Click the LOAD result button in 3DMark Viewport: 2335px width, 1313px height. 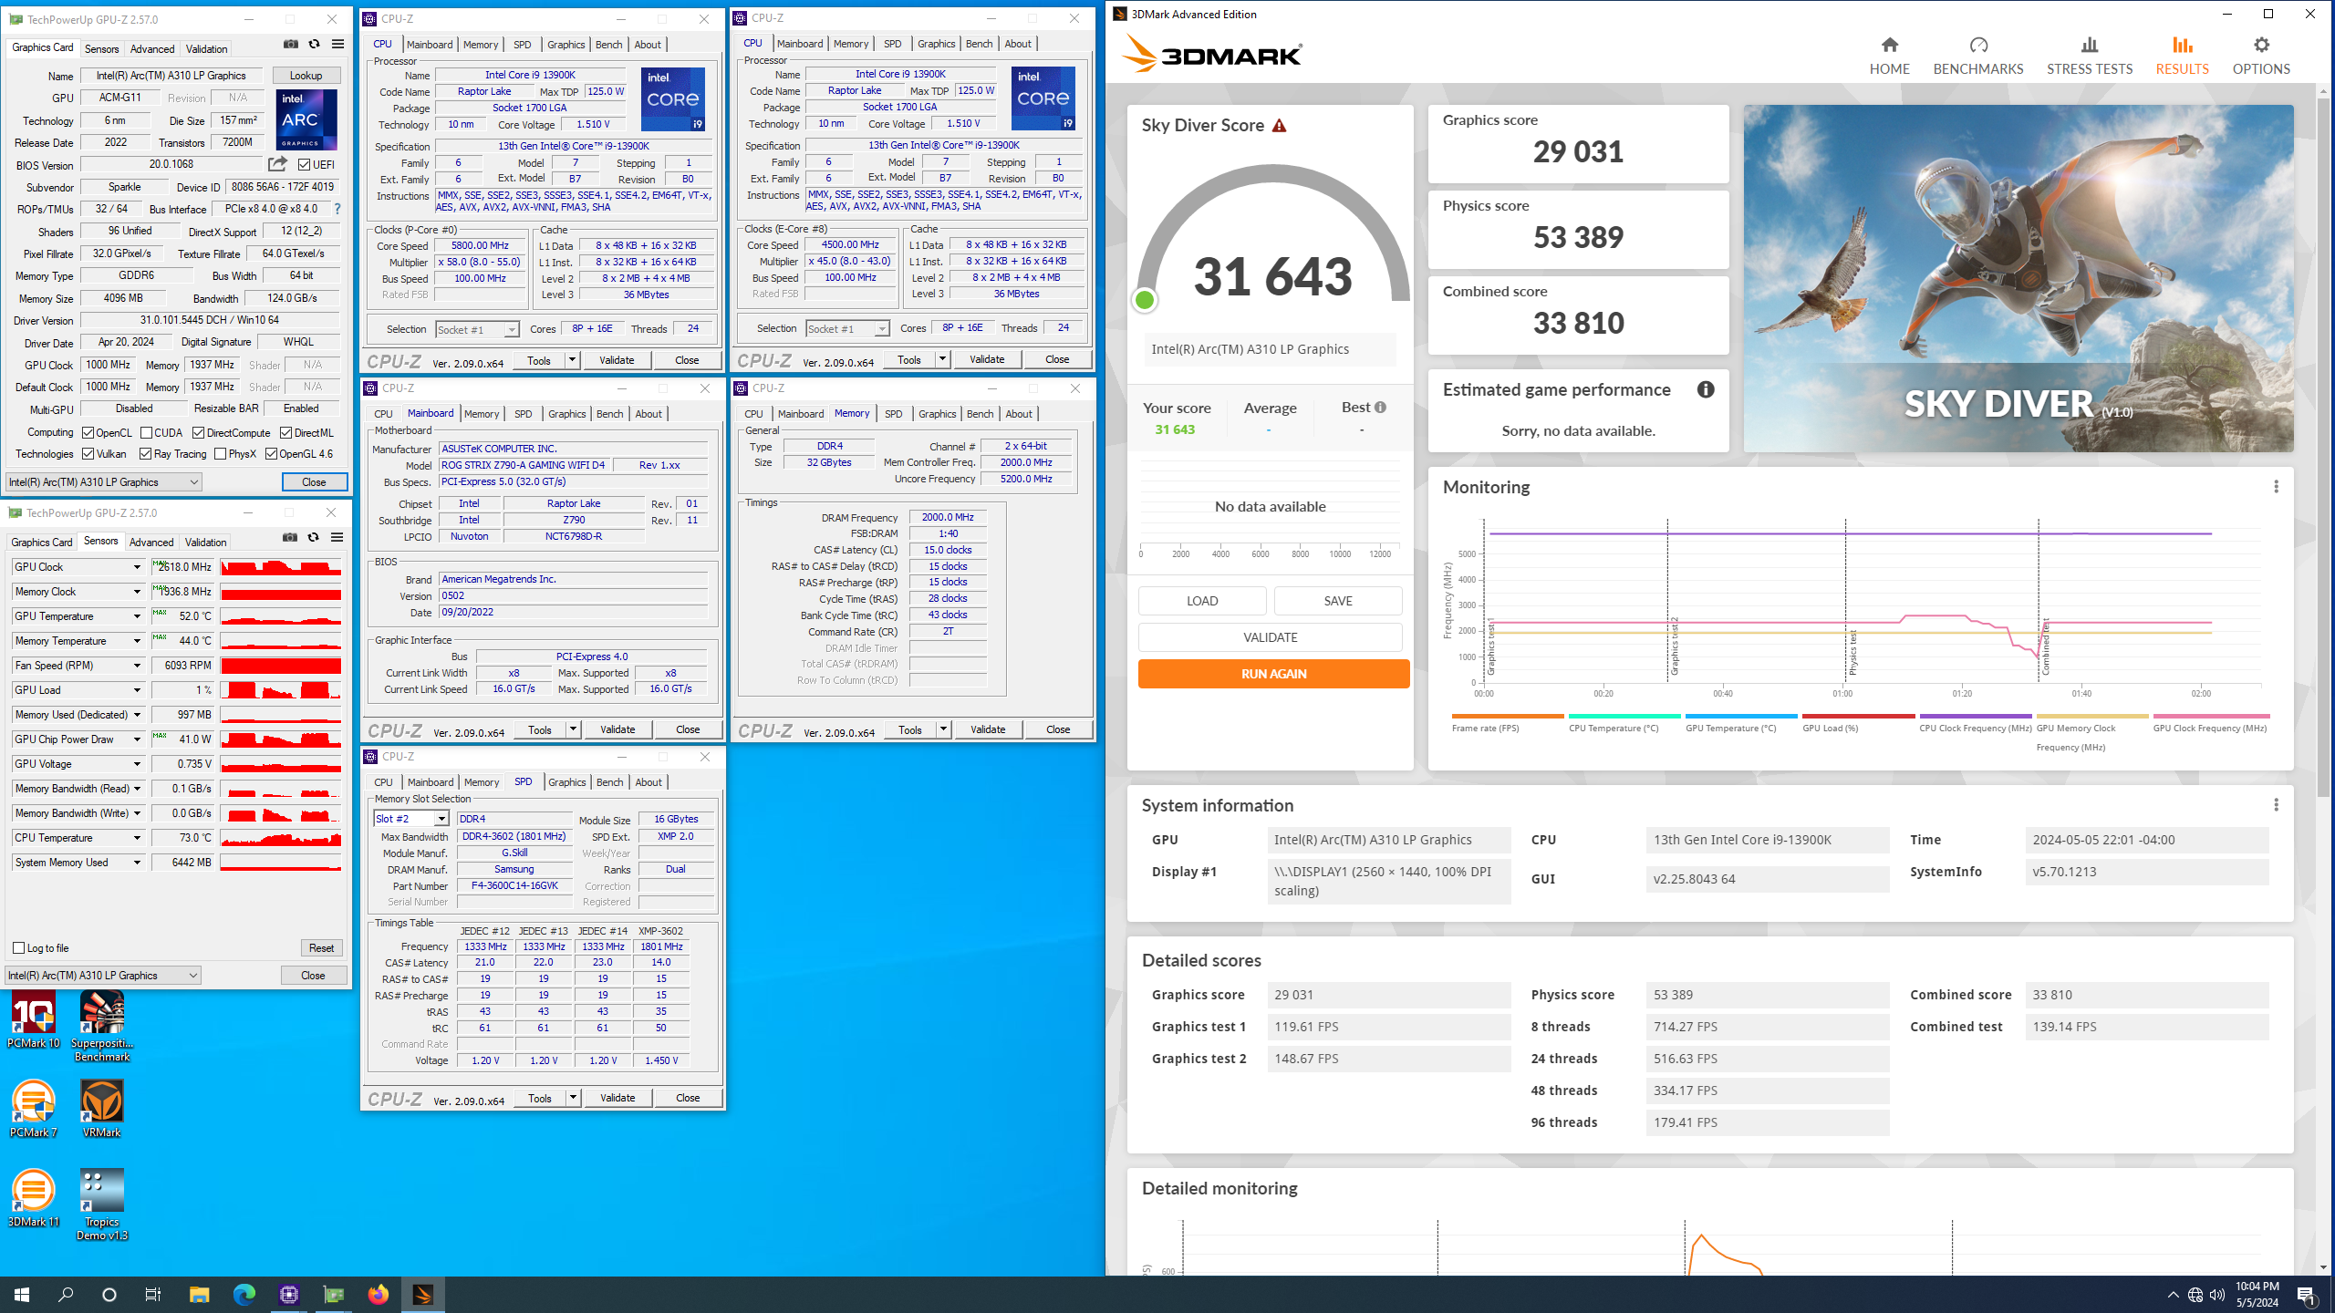click(x=1201, y=601)
